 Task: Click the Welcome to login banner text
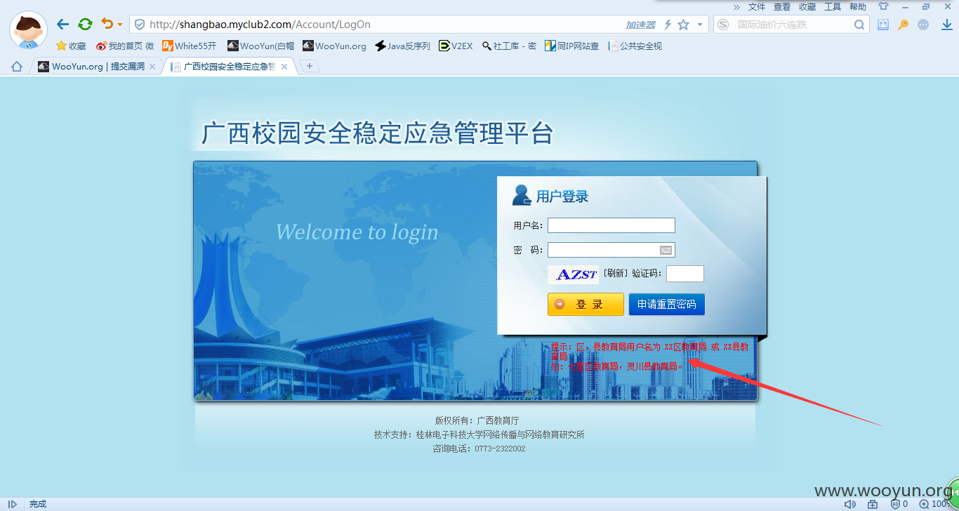click(357, 232)
